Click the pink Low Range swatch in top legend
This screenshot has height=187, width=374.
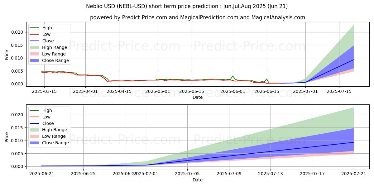pos(35,54)
